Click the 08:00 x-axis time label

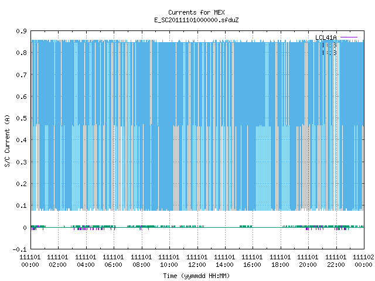(141, 265)
